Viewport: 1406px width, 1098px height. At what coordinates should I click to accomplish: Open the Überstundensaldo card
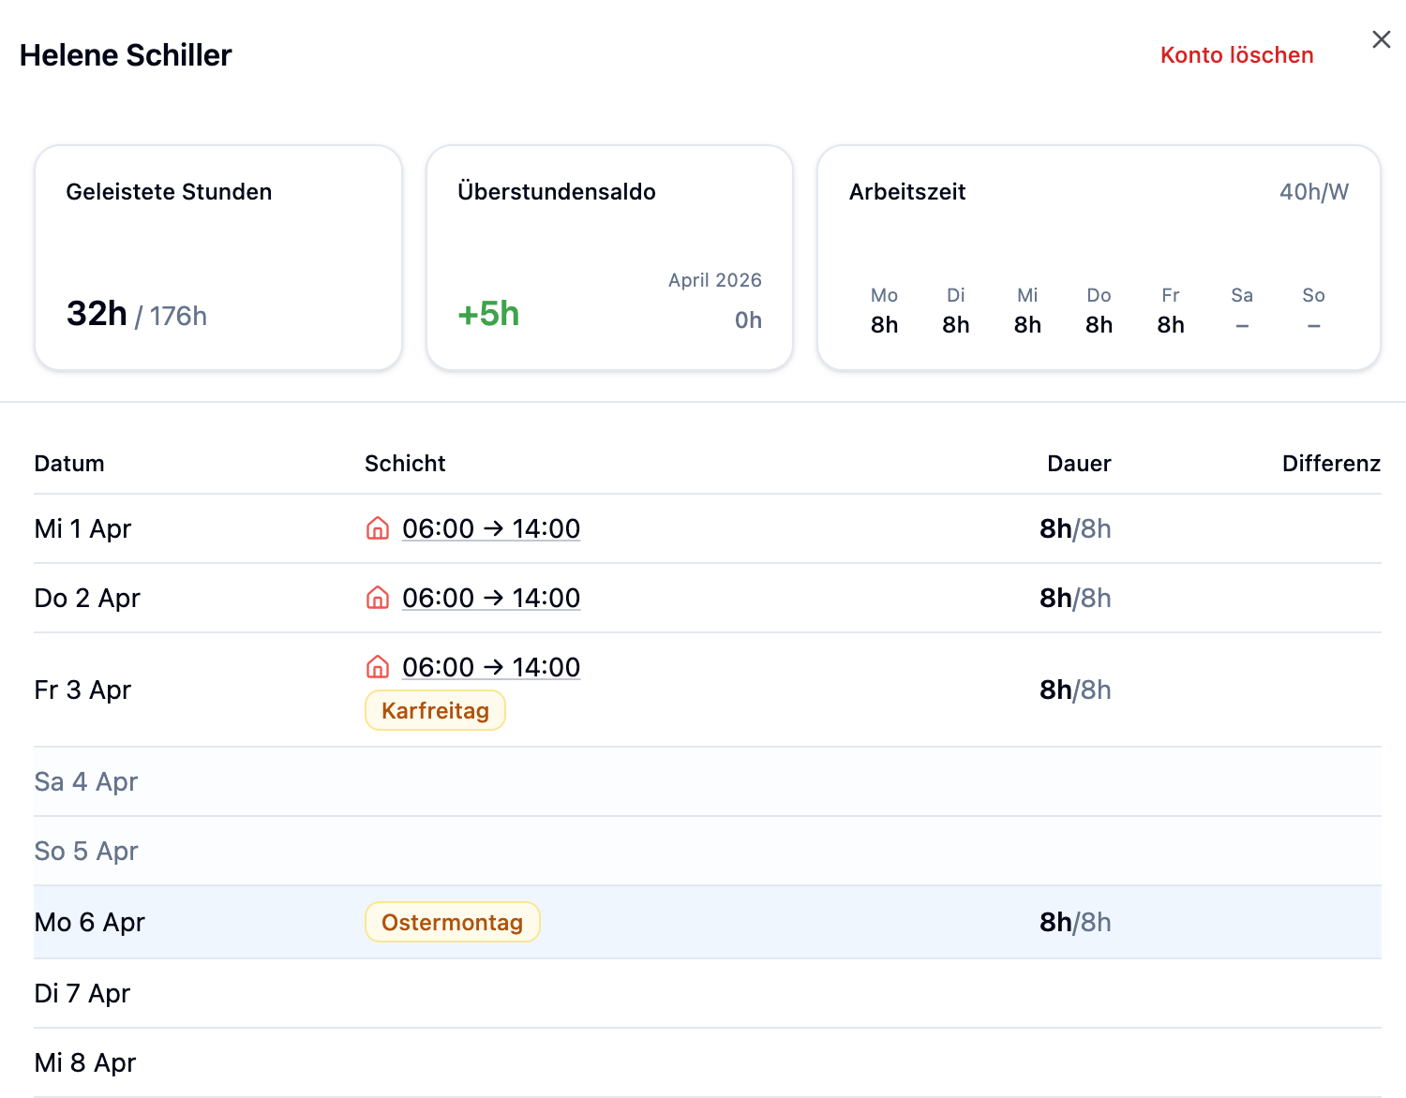point(609,258)
